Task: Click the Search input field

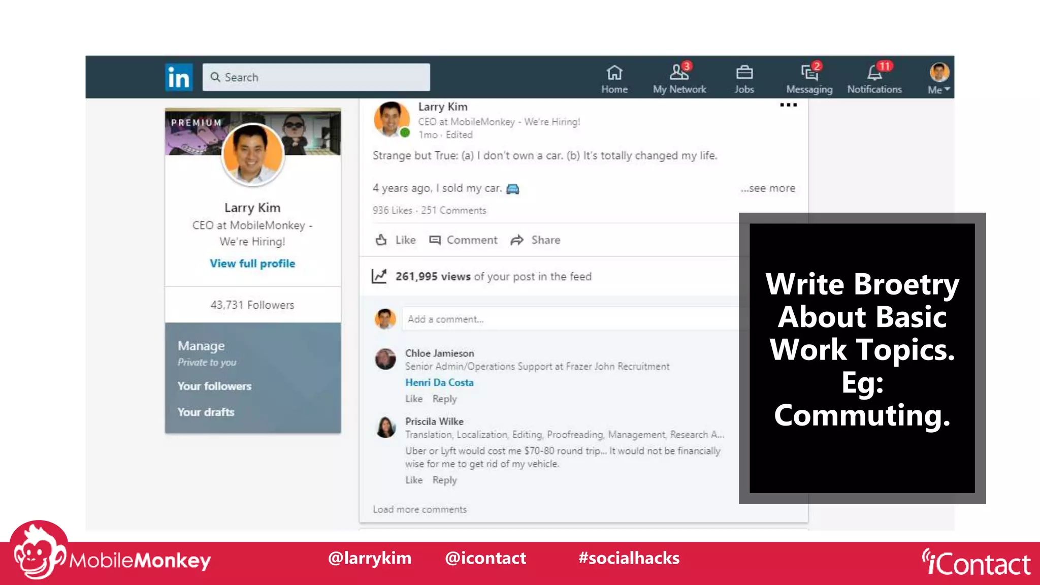Action: [x=316, y=77]
